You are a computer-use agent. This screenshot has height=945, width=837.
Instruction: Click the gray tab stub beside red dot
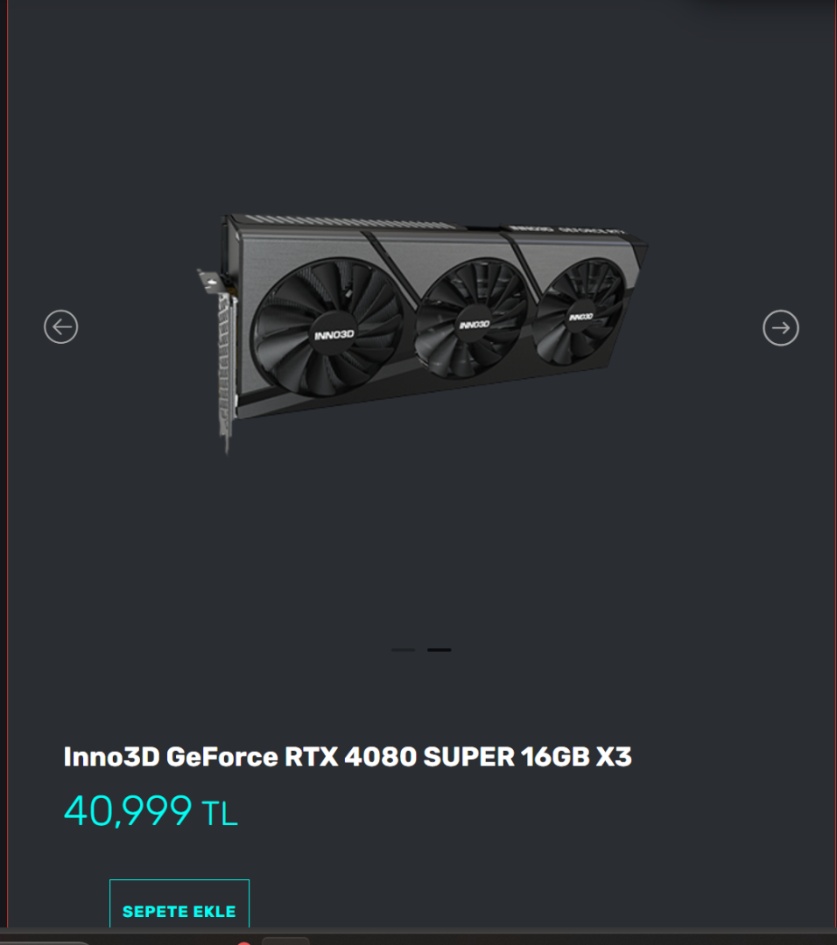coord(285,941)
